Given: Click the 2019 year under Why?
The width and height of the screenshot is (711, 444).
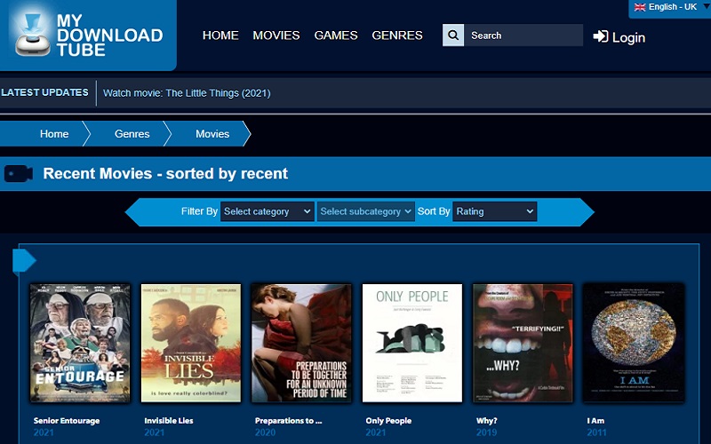Looking at the screenshot, I should (x=486, y=432).
